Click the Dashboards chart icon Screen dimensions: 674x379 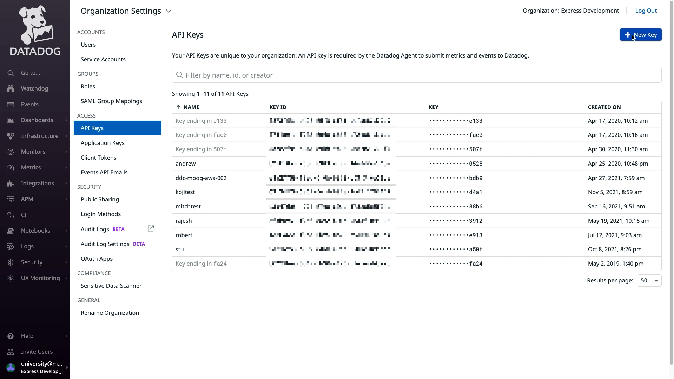[x=11, y=120]
